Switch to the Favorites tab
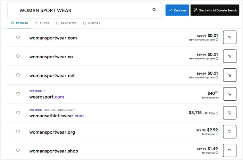The height and width of the screenshot is (160, 243). (66, 23)
